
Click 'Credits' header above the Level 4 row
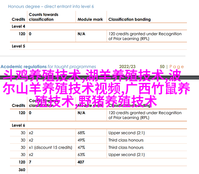click(x=18, y=19)
